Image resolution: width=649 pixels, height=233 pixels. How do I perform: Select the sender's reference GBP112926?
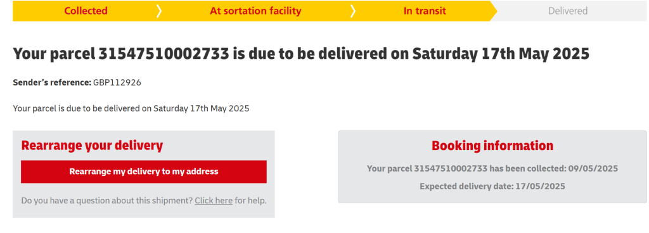117,82
